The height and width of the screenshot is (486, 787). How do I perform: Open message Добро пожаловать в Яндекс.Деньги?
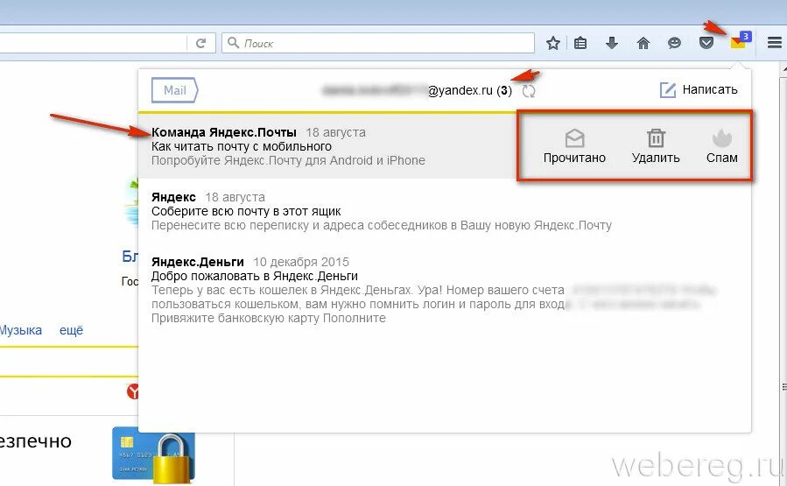(445, 290)
